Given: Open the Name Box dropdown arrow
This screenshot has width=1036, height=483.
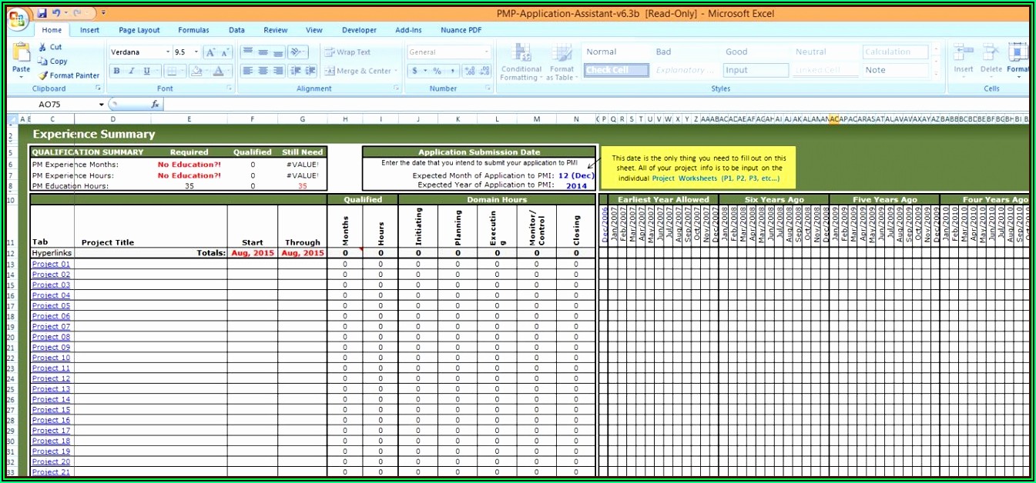Looking at the screenshot, I should pyautogui.click(x=101, y=105).
